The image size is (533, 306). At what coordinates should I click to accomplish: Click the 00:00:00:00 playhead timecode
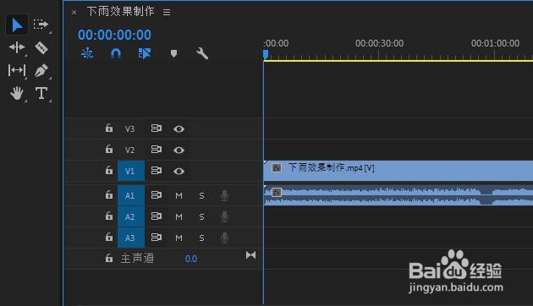[114, 35]
